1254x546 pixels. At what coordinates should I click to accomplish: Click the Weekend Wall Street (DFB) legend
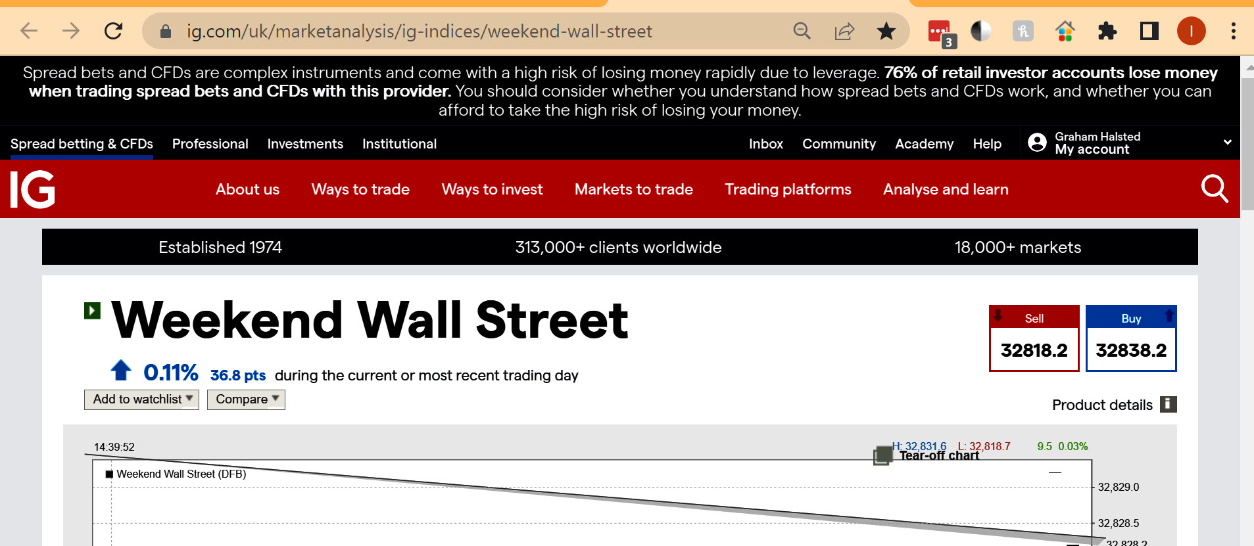pyautogui.click(x=176, y=474)
